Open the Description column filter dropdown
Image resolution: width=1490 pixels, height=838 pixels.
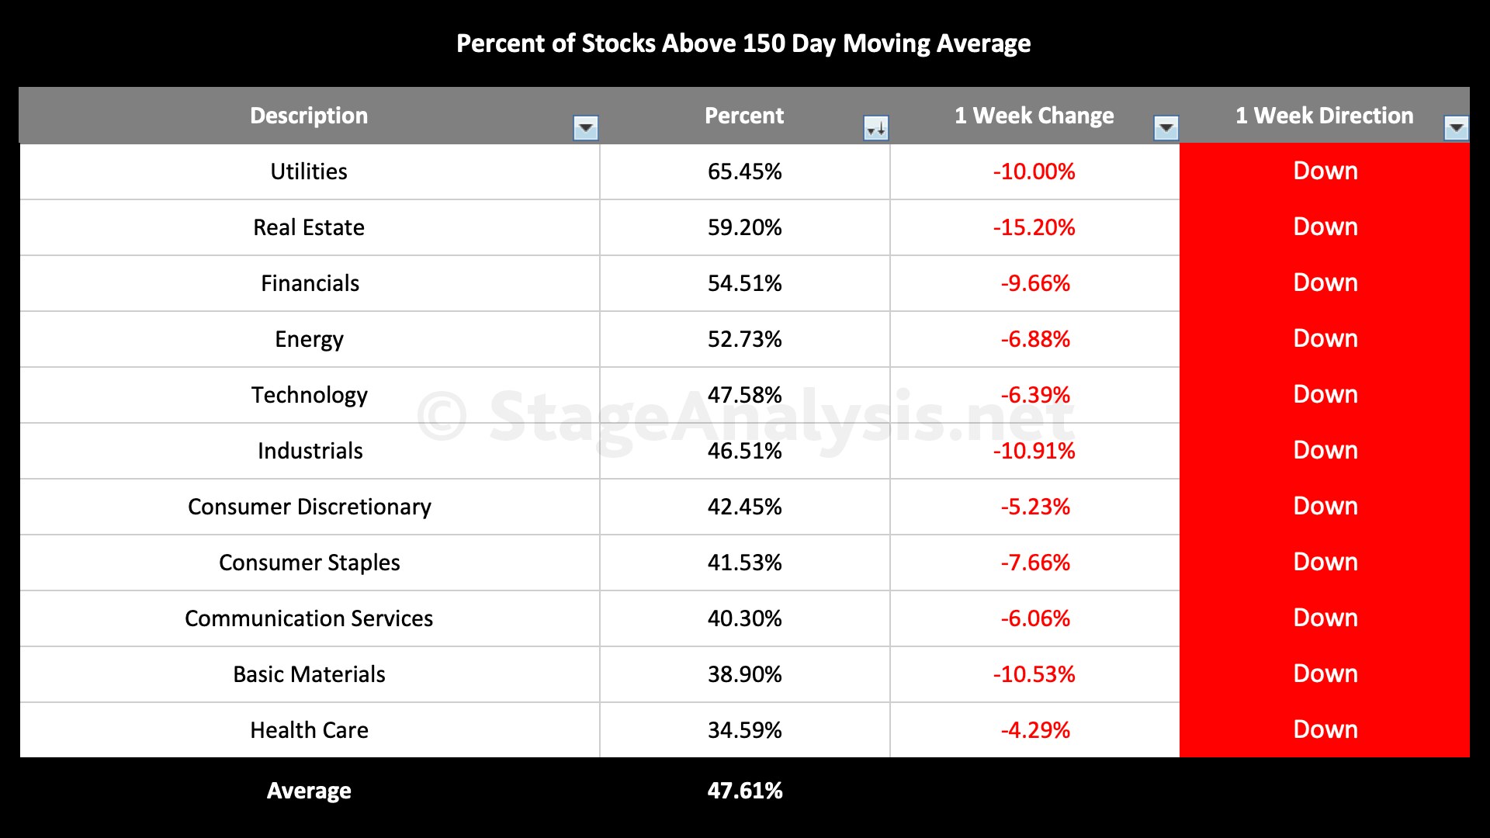586,127
